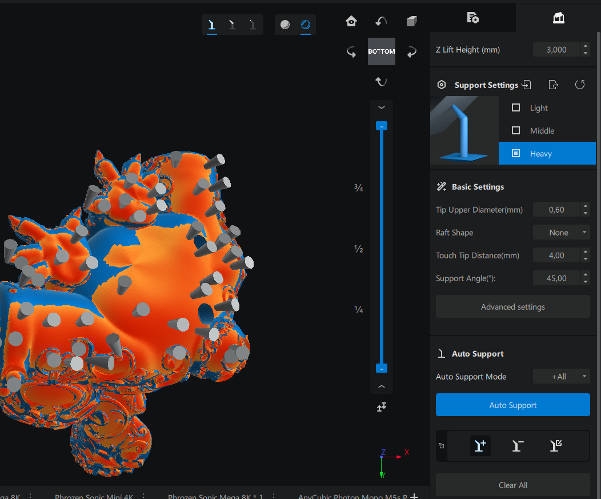This screenshot has height=499, width=601.
Task: Switch to perspective cube view icon
Action: [x=411, y=22]
